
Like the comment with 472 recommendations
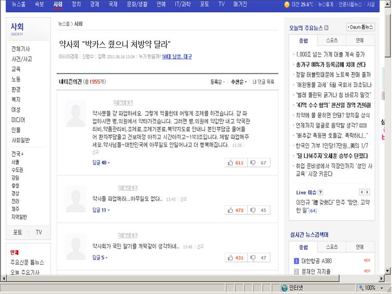pyautogui.click(x=230, y=211)
